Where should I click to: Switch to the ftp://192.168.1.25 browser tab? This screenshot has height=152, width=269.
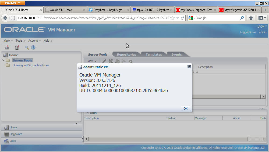[153, 10]
